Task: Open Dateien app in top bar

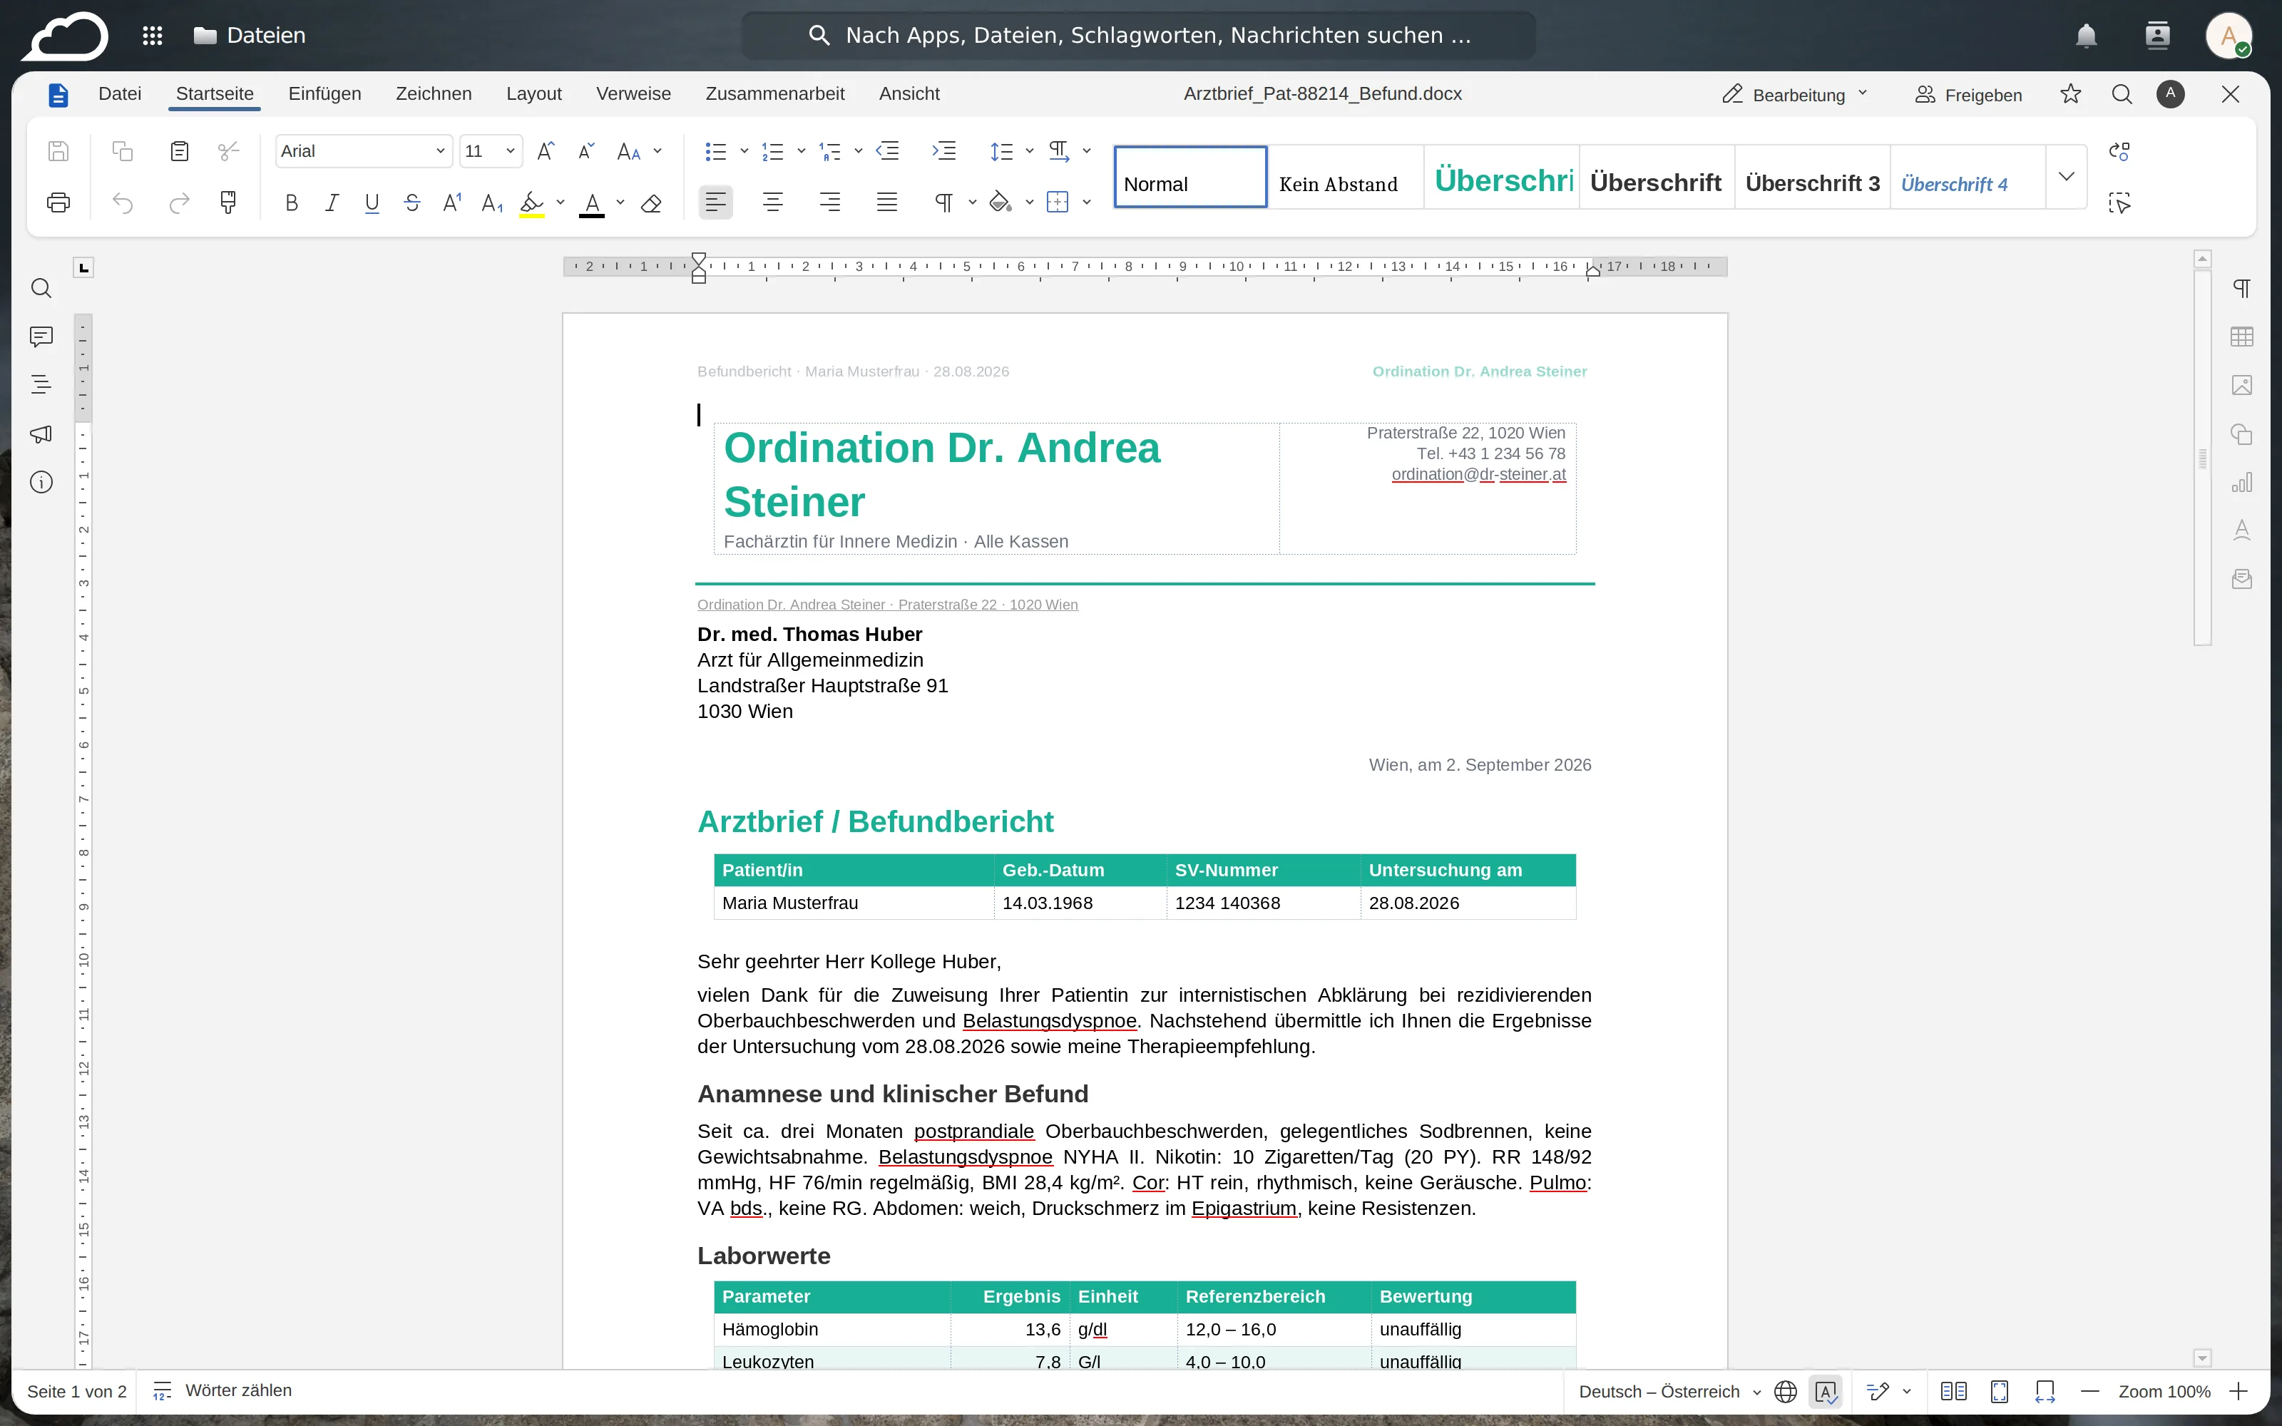Action: 249,36
